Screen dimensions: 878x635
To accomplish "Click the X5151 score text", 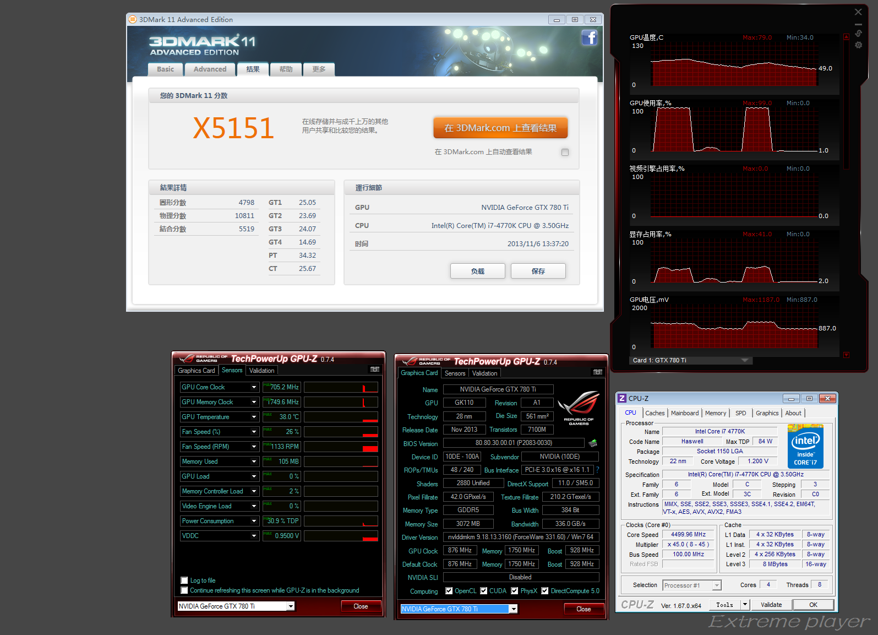I will pyautogui.click(x=233, y=128).
